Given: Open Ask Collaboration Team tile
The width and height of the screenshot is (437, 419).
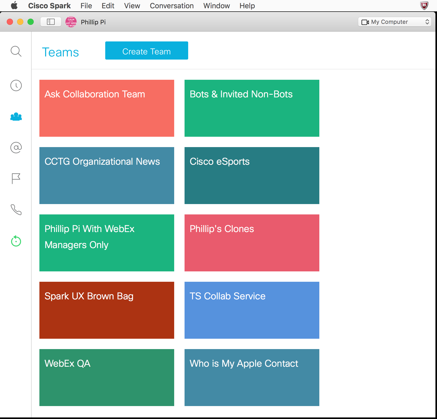Looking at the screenshot, I should click(107, 108).
